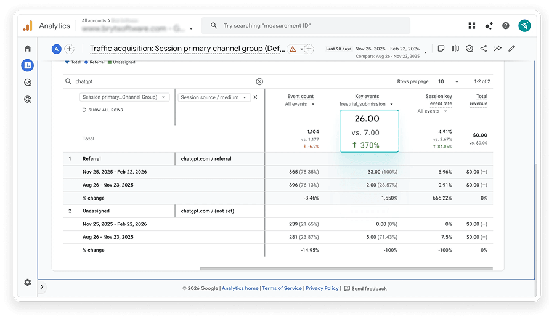This screenshot has width=549, height=319.
Task: Open Rows per page dropdown
Action: (x=448, y=81)
